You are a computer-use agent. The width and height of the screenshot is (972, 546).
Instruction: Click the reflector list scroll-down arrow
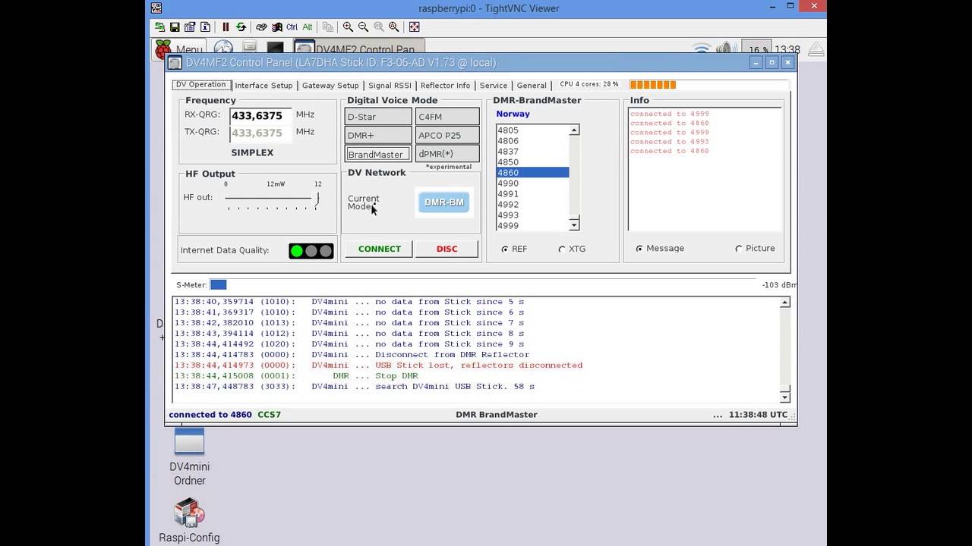[x=574, y=224]
